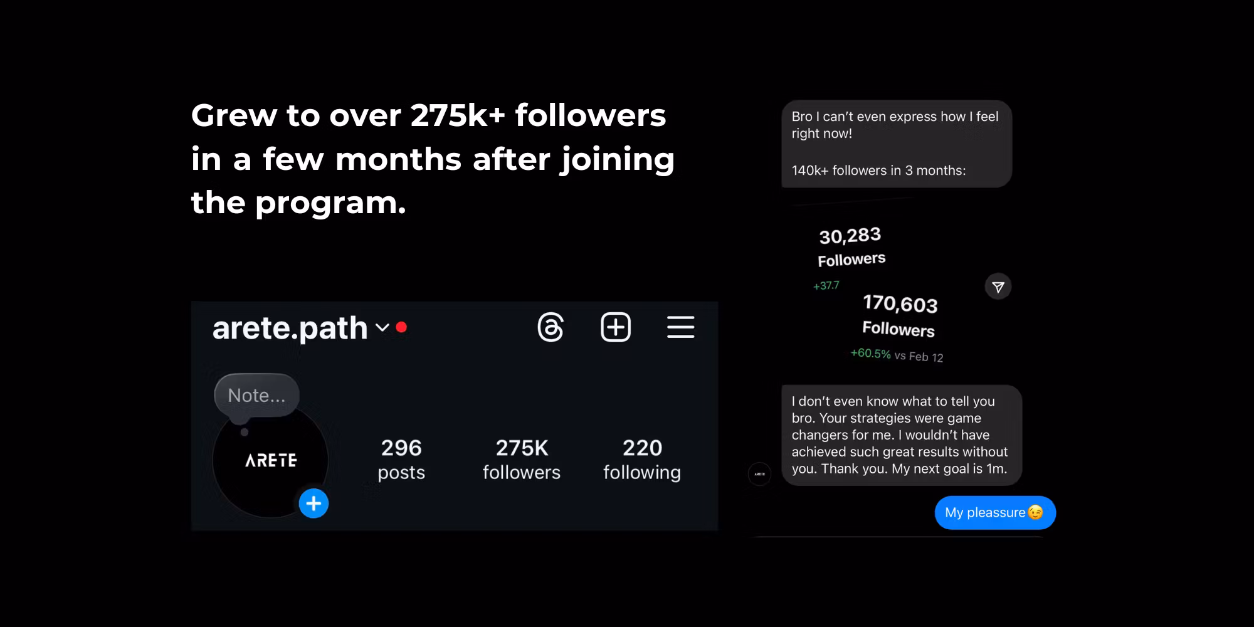Select the 'Your strategies were game changers' message
Image resolution: width=1254 pixels, height=627 pixels.
coord(901,435)
